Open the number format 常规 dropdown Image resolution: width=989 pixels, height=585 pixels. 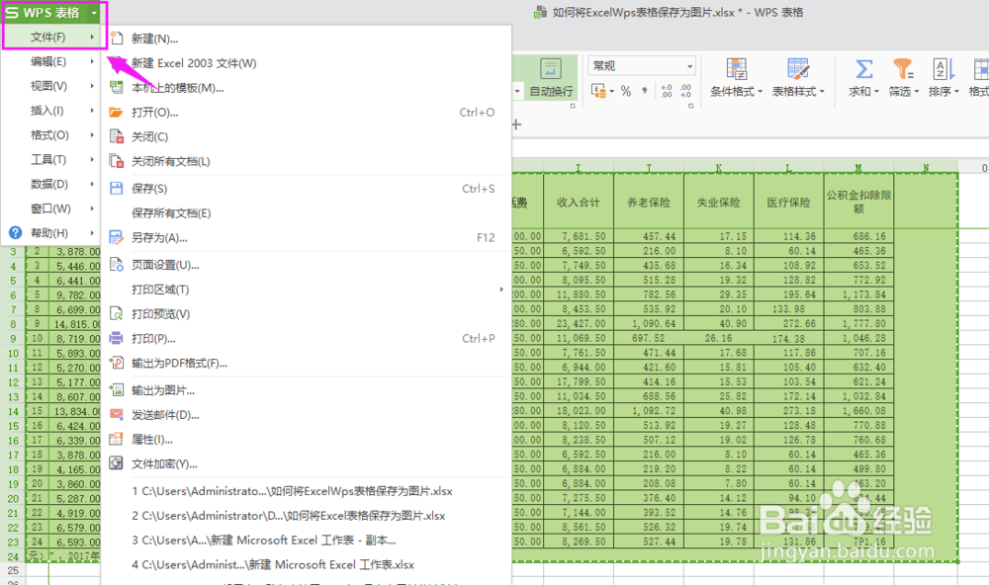point(690,66)
